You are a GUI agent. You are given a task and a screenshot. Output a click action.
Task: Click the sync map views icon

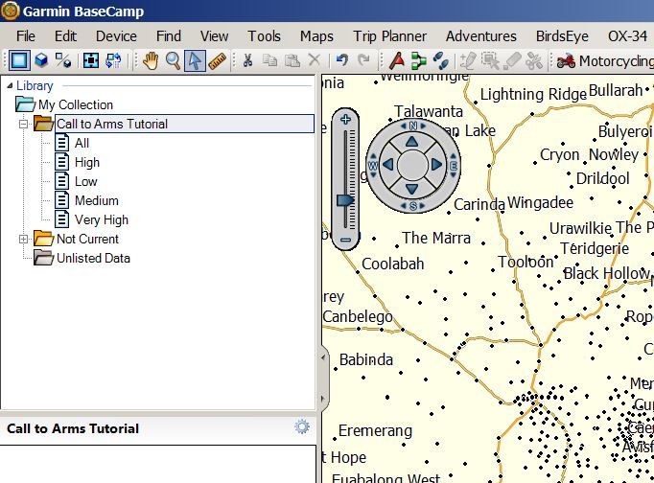113,60
